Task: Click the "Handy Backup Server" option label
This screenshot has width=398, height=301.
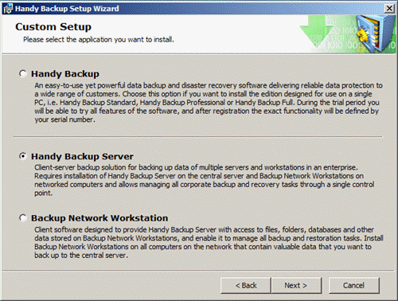Action: [82, 156]
